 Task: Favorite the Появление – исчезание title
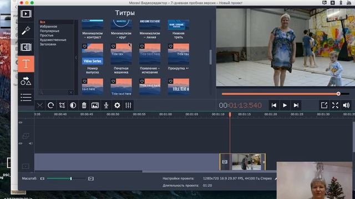pos(142,46)
